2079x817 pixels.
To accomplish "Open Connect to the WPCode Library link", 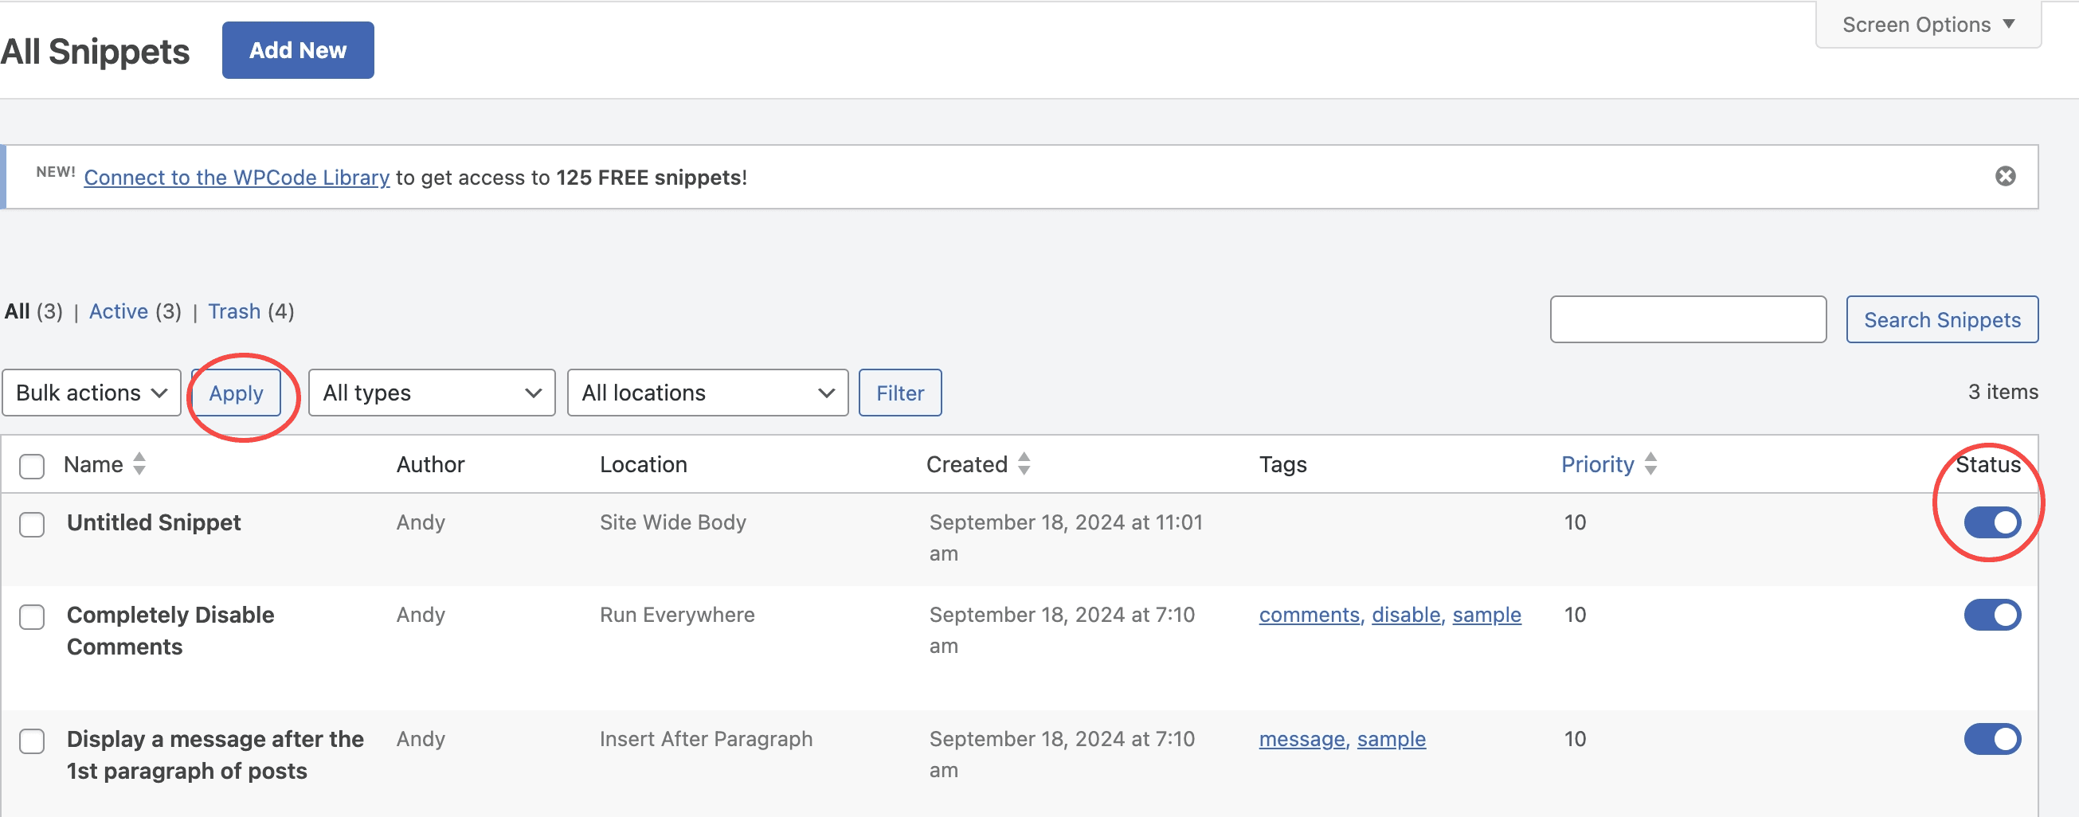I will 237,178.
